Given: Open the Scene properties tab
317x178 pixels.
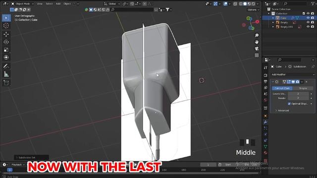Looking at the screenshot, I should coord(265,94).
